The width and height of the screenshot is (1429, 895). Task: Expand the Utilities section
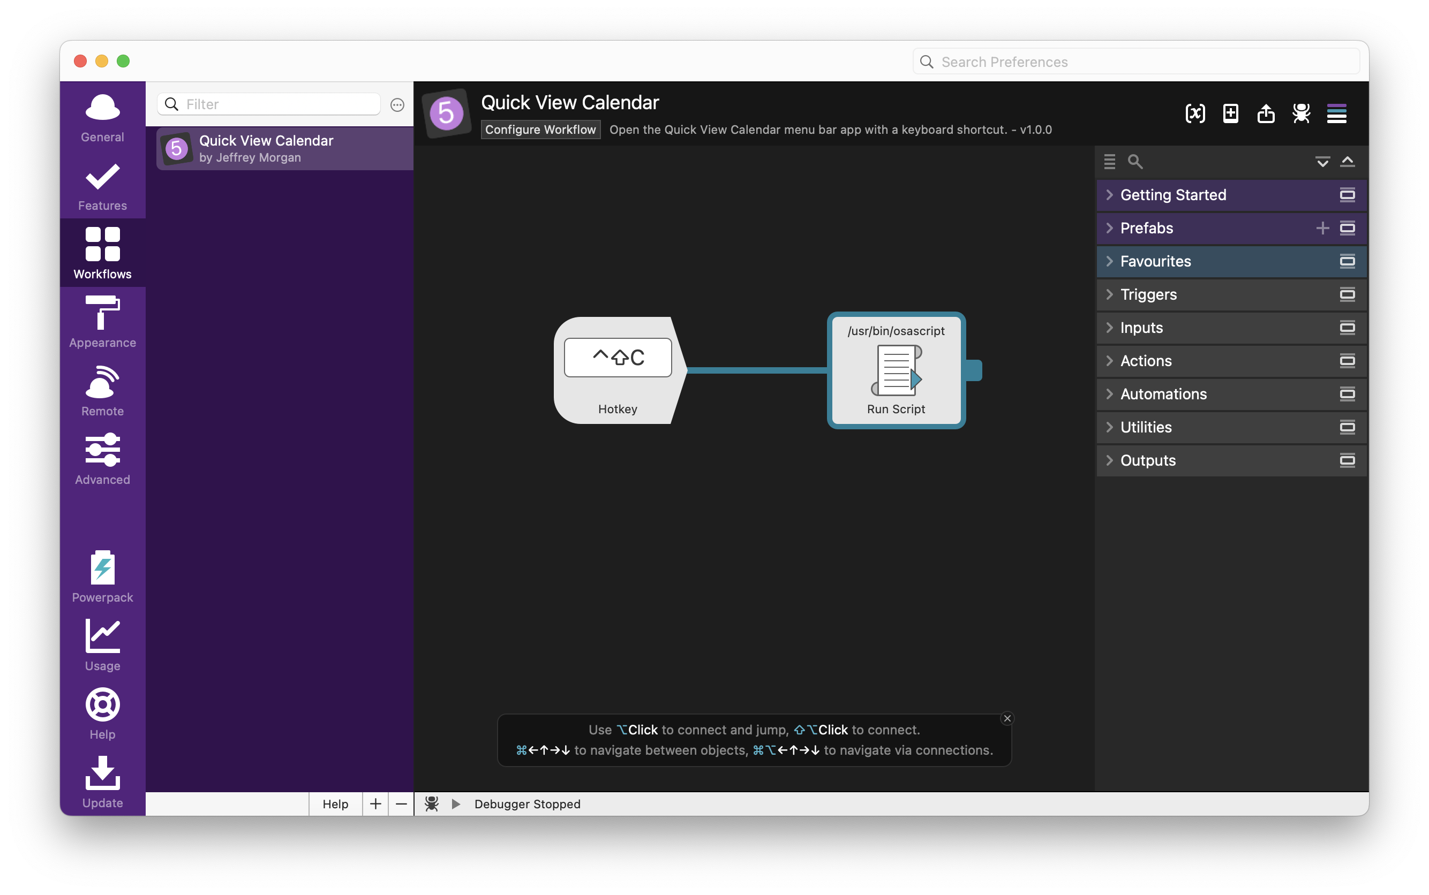[x=1109, y=427]
